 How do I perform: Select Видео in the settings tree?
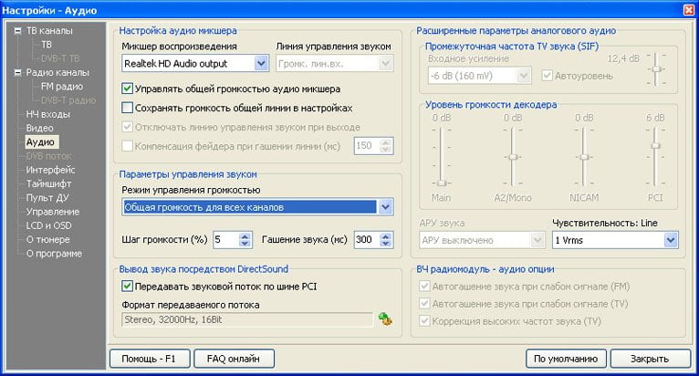pyautogui.click(x=39, y=128)
